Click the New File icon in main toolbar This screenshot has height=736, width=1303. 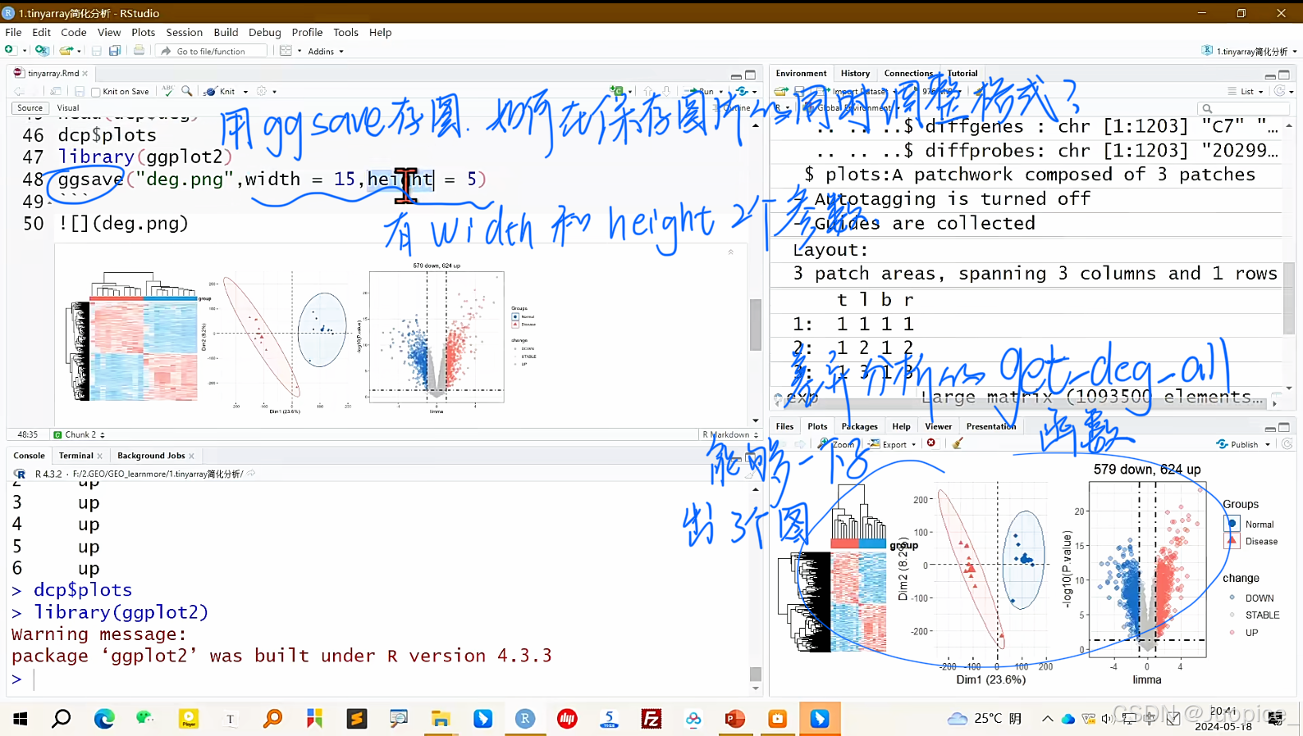(x=10, y=51)
